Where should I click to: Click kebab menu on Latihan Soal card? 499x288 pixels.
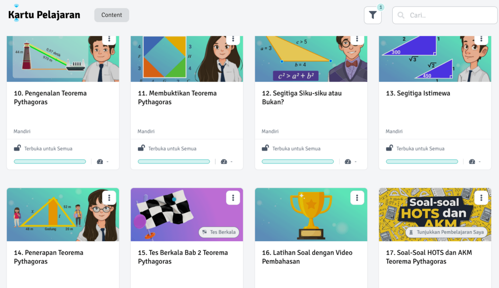click(357, 198)
